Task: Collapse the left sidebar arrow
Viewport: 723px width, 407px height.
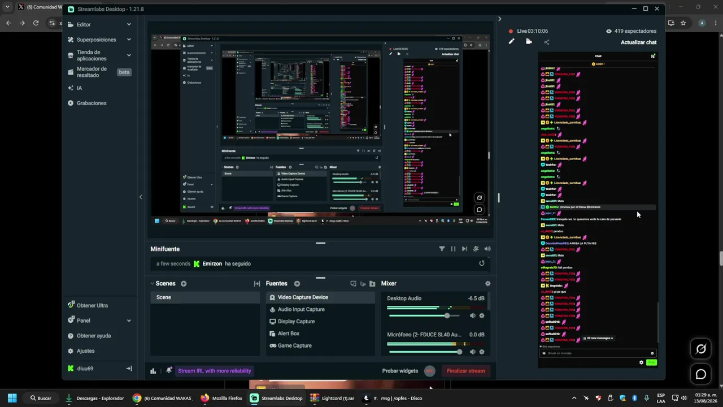Action: 141,197
